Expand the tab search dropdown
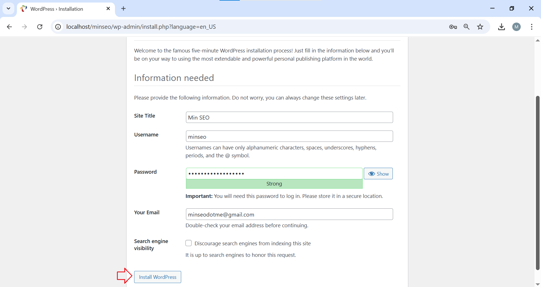 [8, 8]
